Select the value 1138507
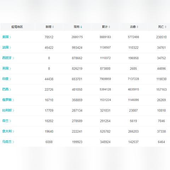Screen dimensions: 170x170 [105, 47]
